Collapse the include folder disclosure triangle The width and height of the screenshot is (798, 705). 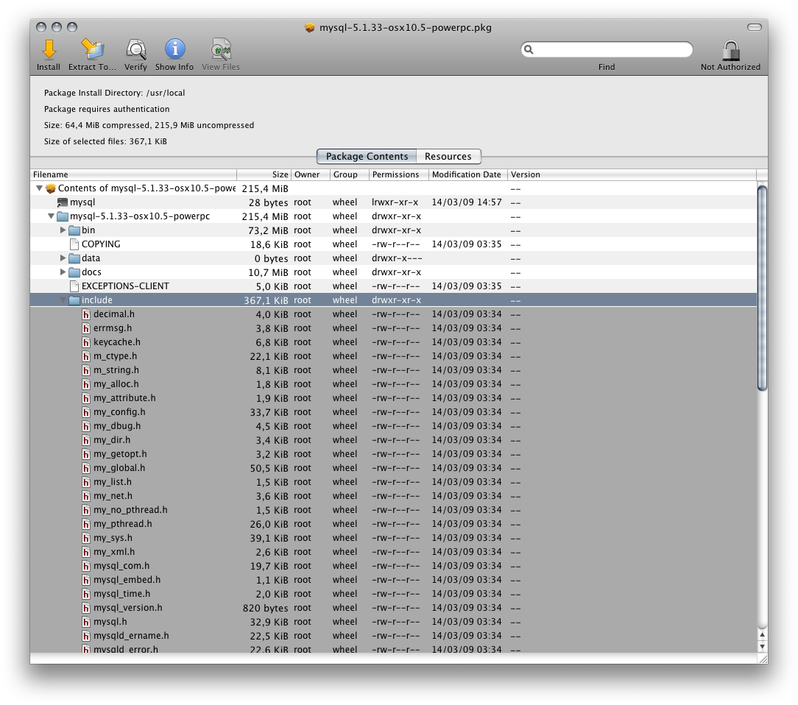click(x=63, y=300)
